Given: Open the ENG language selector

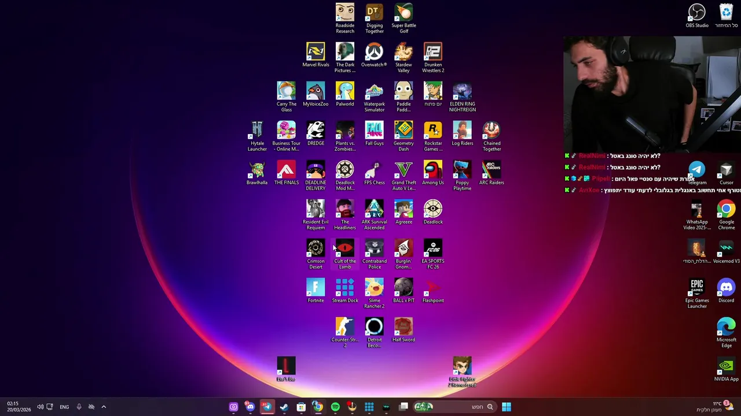Looking at the screenshot, I should click(x=64, y=407).
